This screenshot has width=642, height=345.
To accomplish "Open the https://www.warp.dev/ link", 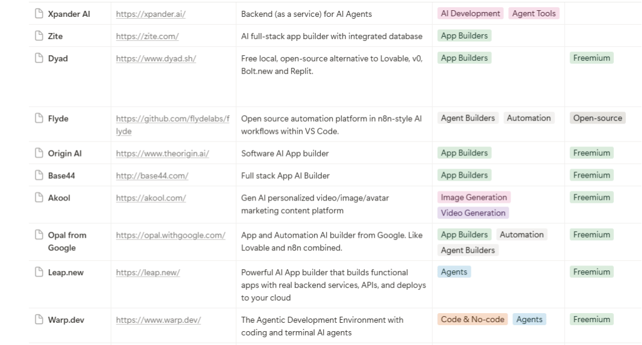I will click(159, 320).
